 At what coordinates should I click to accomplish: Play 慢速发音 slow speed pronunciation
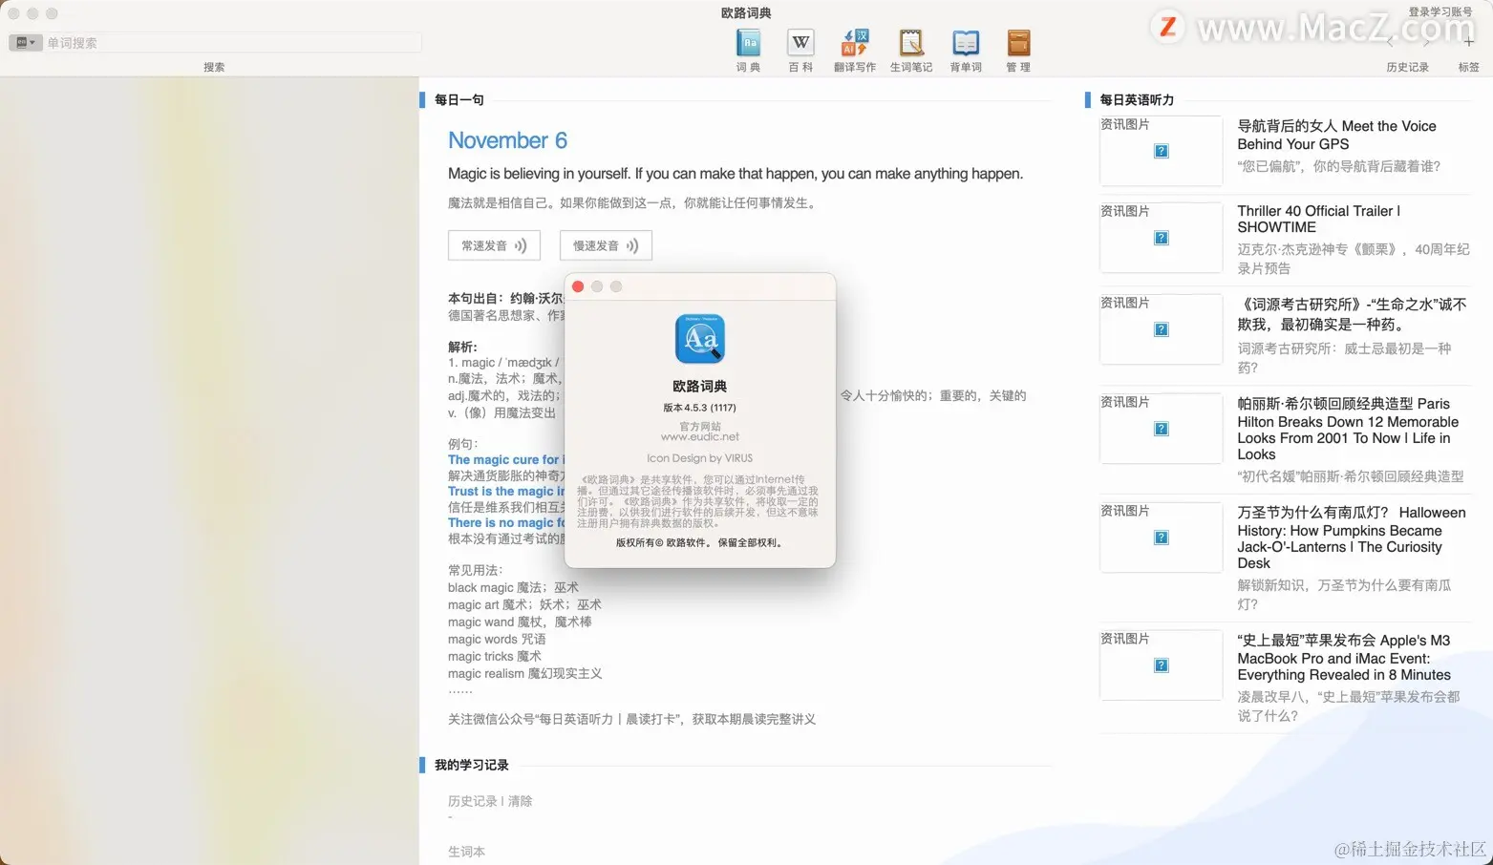tap(606, 245)
